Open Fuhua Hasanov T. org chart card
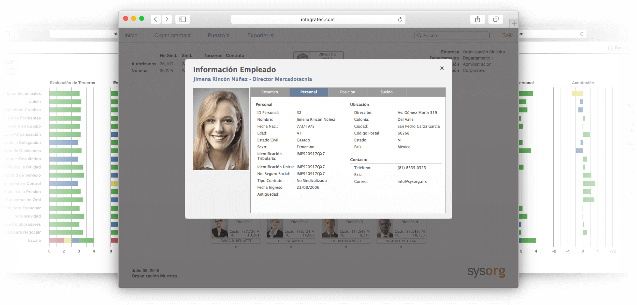Screen dimensions: 637x305 point(346,231)
